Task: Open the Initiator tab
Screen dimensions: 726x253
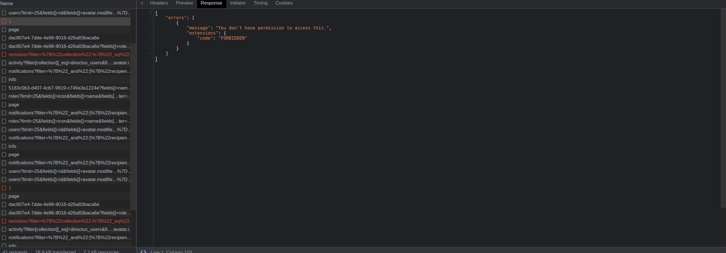Action: coord(238,3)
